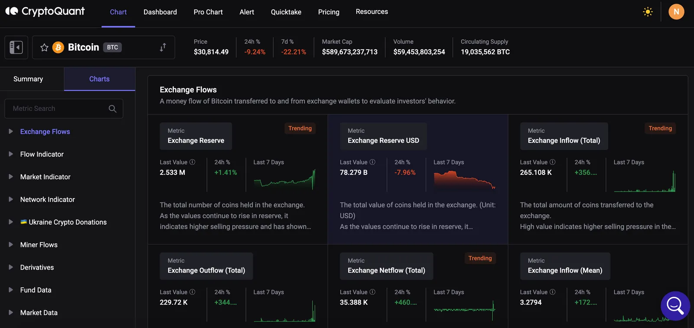
Task: Open the Exchange Outflow (Total) metric
Action: point(206,266)
